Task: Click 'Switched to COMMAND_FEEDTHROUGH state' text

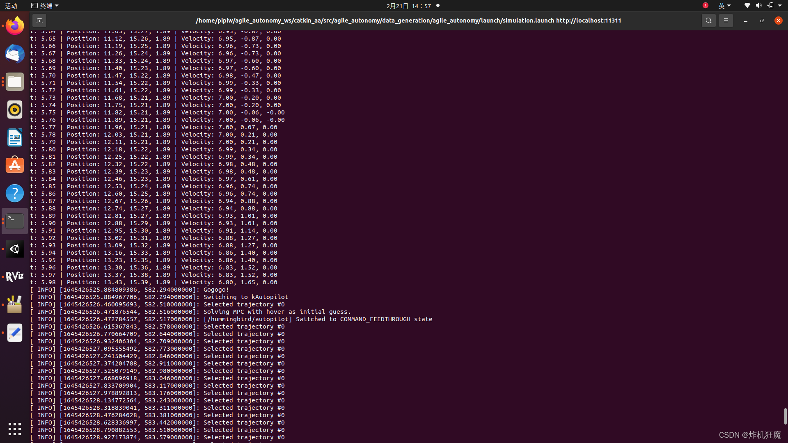Action: tap(364, 319)
